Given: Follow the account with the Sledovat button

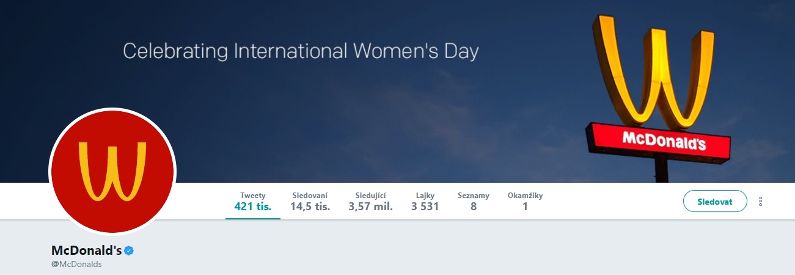Looking at the screenshot, I should (715, 201).
